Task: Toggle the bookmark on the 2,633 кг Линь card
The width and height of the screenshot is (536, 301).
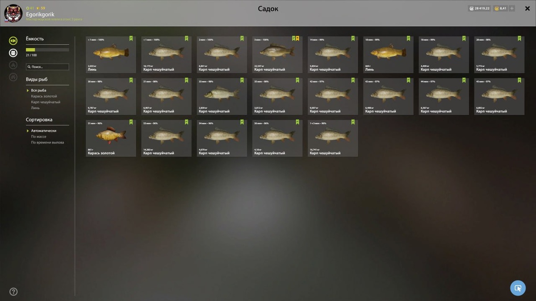Action: click(131, 38)
